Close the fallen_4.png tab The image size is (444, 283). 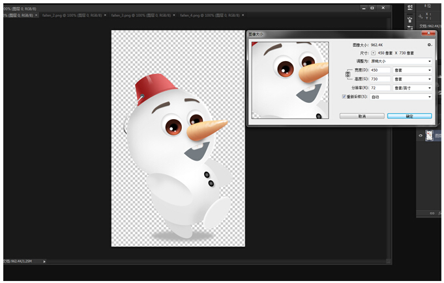(x=243, y=15)
